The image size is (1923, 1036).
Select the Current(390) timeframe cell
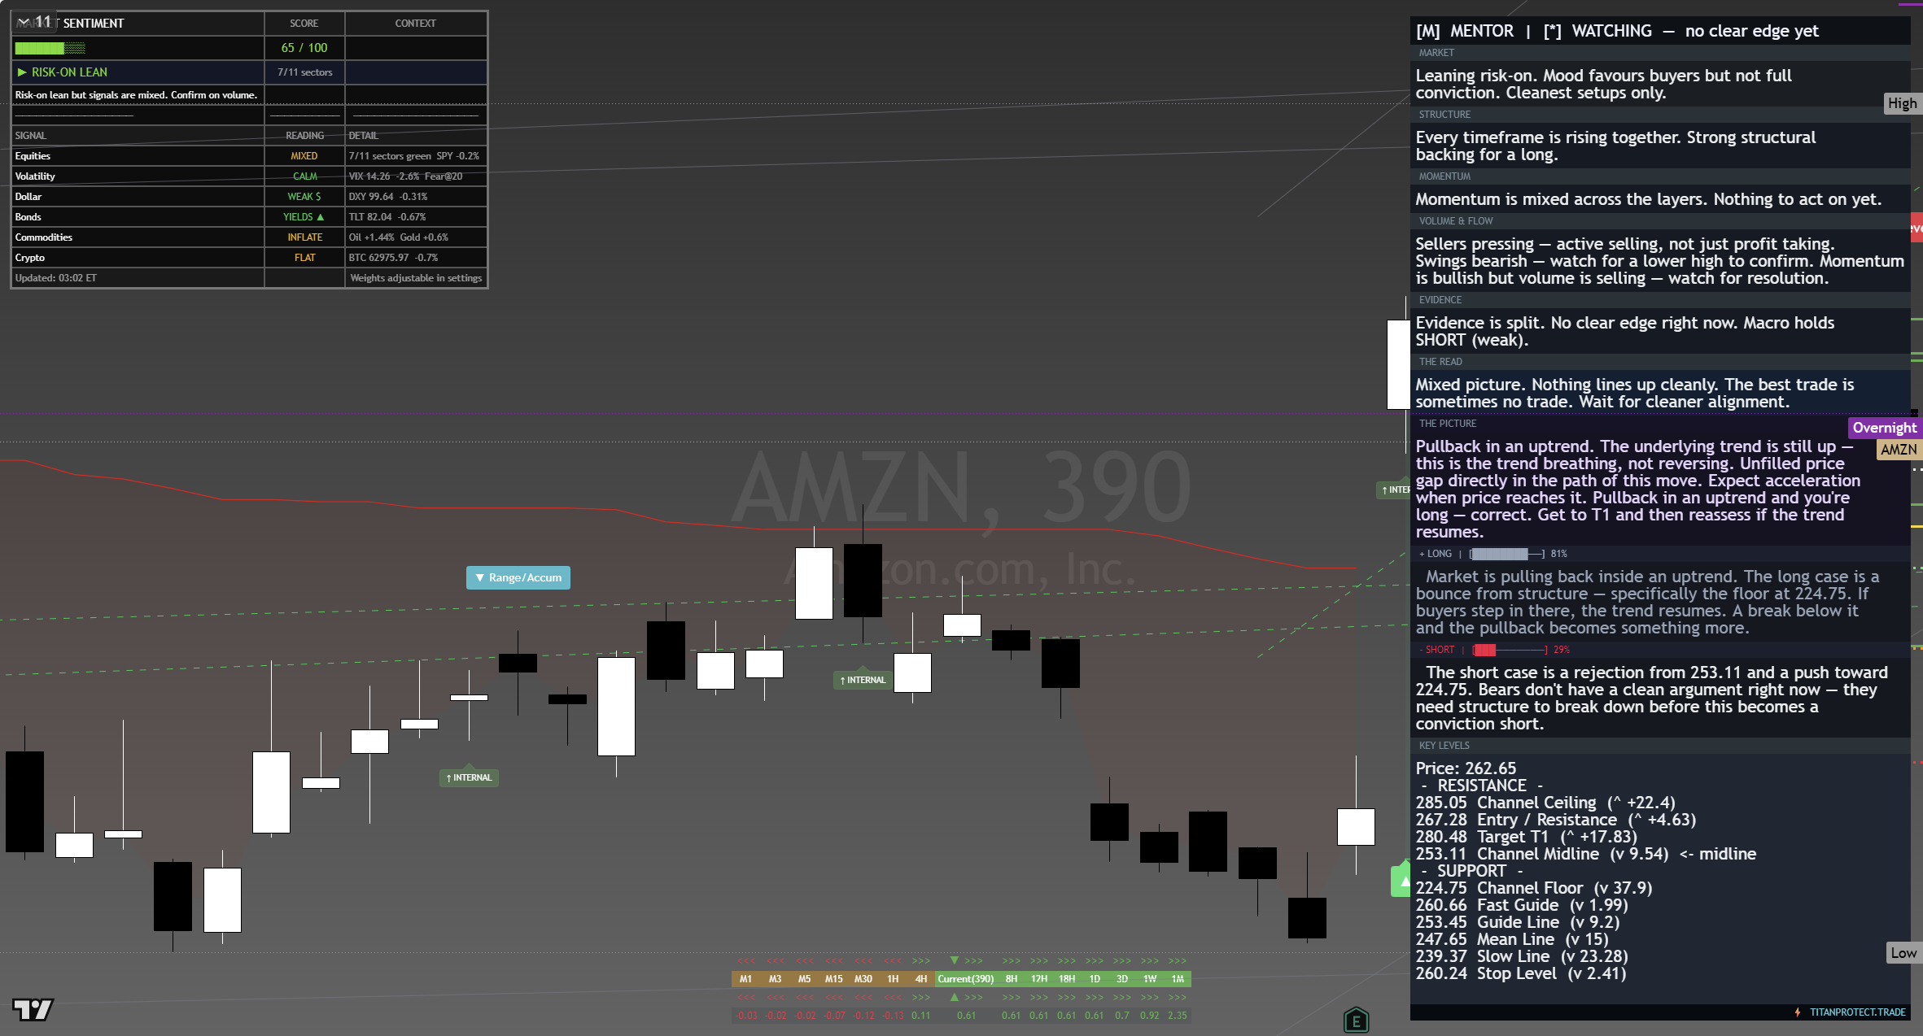[x=966, y=979]
